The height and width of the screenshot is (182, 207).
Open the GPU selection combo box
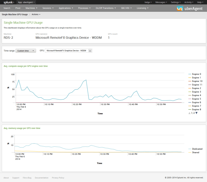point(69,51)
